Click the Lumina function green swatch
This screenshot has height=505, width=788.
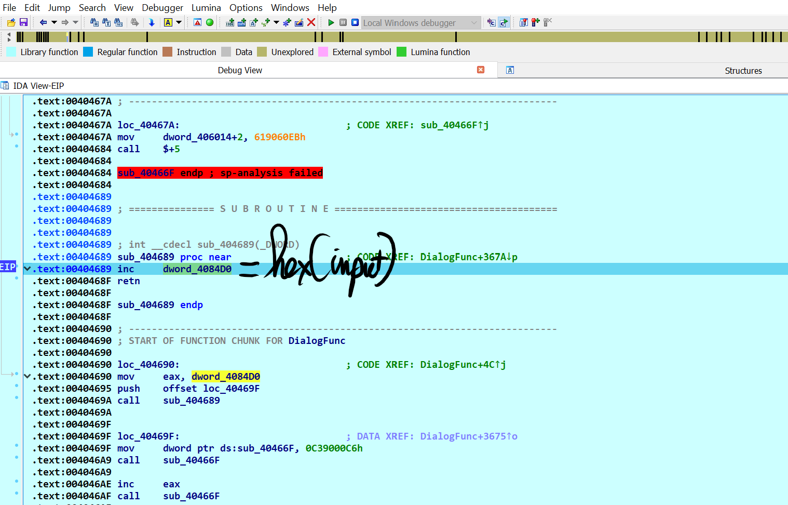401,51
